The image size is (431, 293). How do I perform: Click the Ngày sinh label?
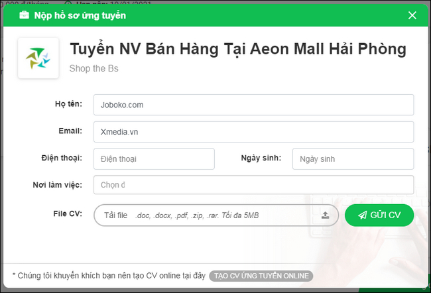261,158
